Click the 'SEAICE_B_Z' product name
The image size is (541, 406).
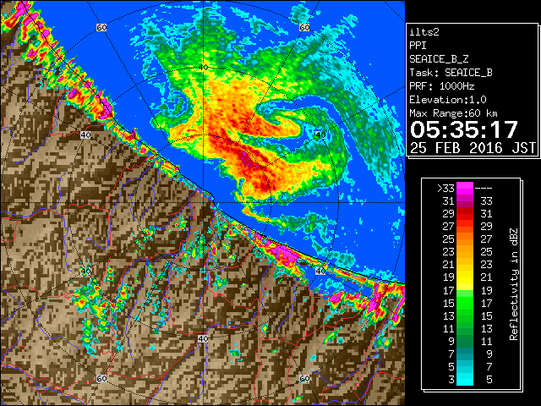[x=439, y=59]
